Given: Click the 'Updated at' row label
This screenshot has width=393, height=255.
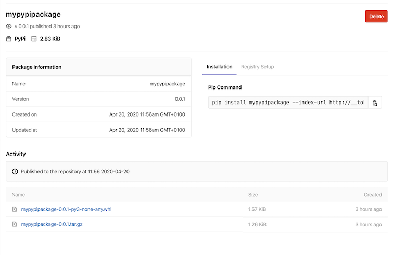Looking at the screenshot, I should point(24,130).
